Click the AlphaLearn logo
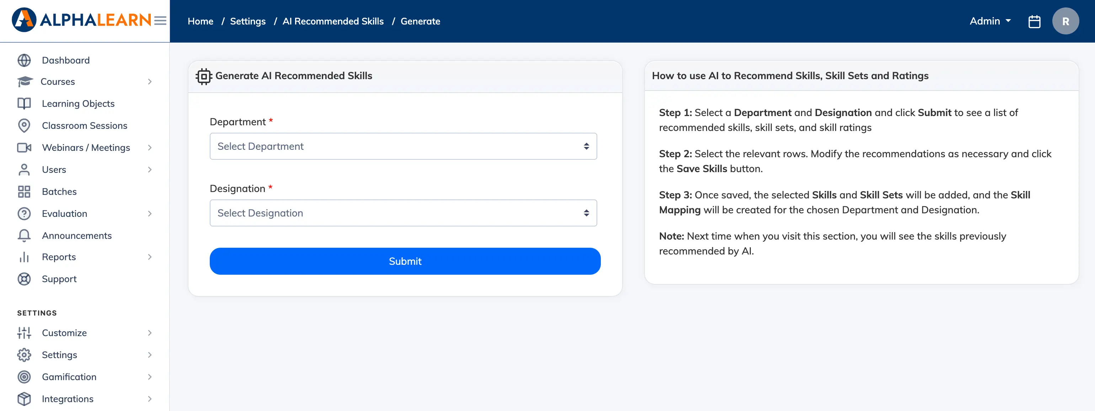The image size is (1095, 411). click(81, 20)
